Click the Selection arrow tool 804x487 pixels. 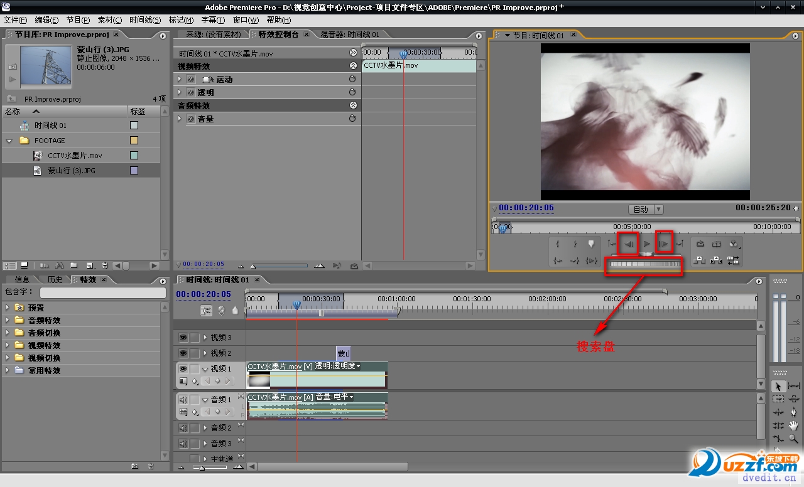click(x=778, y=387)
